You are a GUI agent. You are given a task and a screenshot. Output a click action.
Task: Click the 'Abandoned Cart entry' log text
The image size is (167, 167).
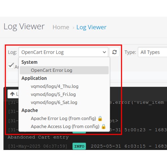(38, 137)
